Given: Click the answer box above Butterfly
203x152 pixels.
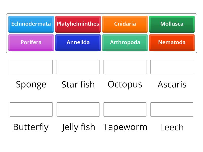Looking at the screenshot, I should tap(31, 109).
